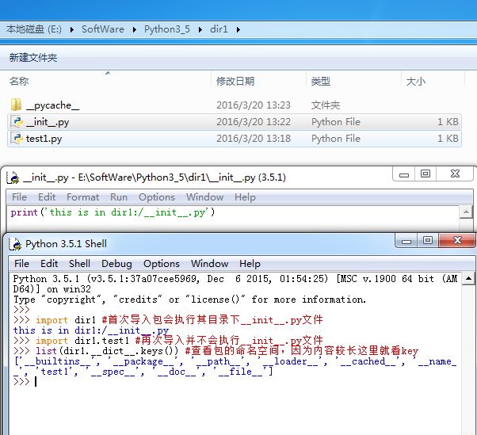Expand the arrow after SoftWare in address bar

[x=135, y=29]
